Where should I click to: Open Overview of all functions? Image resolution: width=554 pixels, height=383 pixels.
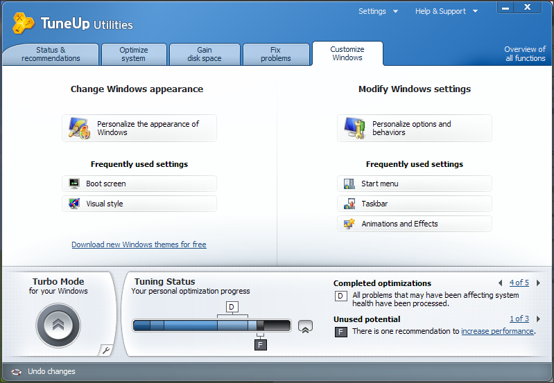tap(525, 53)
